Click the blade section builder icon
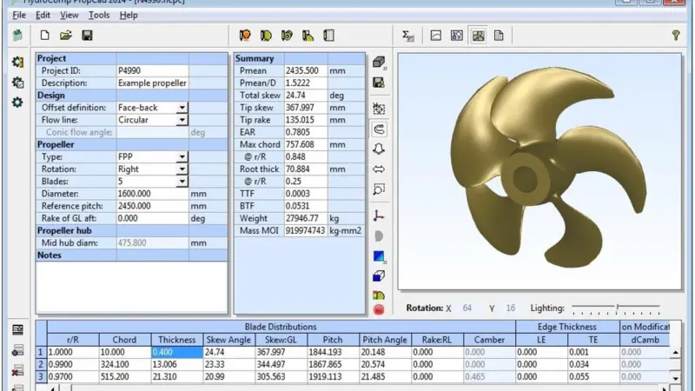Screen dimensions: 695x391 click(x=266, y=36)
